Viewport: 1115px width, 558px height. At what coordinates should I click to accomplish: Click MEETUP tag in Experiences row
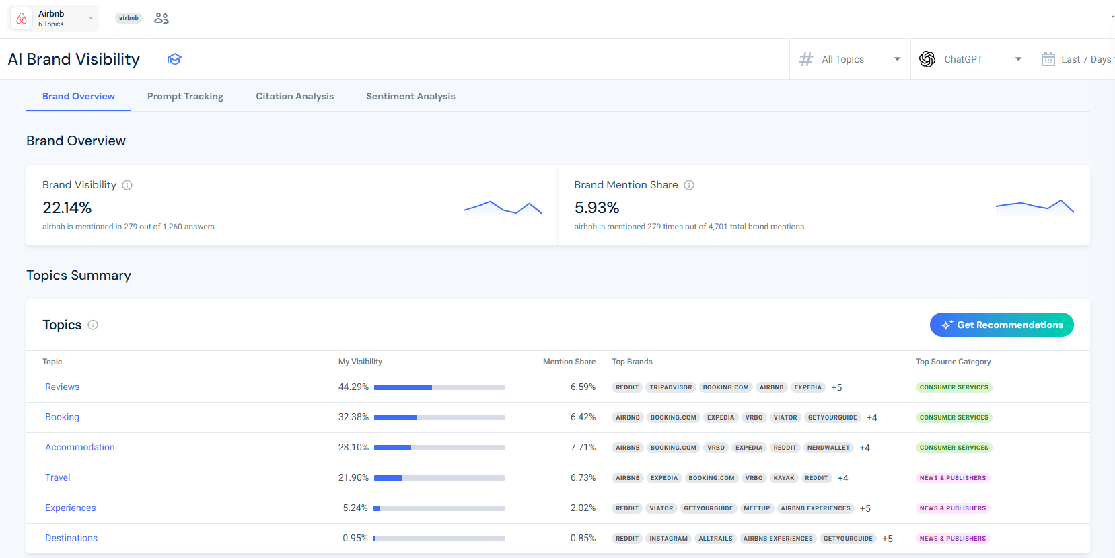coord(756,508)
